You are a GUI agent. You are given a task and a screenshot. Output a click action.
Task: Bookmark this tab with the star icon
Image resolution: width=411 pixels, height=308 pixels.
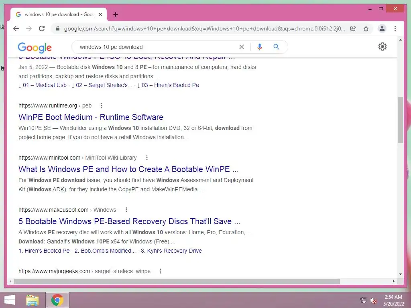366,28
